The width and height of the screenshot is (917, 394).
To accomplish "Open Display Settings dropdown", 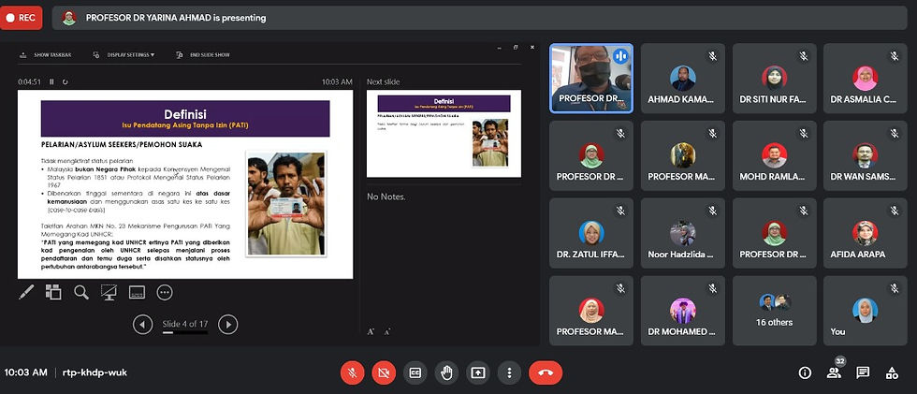I will coord(124,55).
